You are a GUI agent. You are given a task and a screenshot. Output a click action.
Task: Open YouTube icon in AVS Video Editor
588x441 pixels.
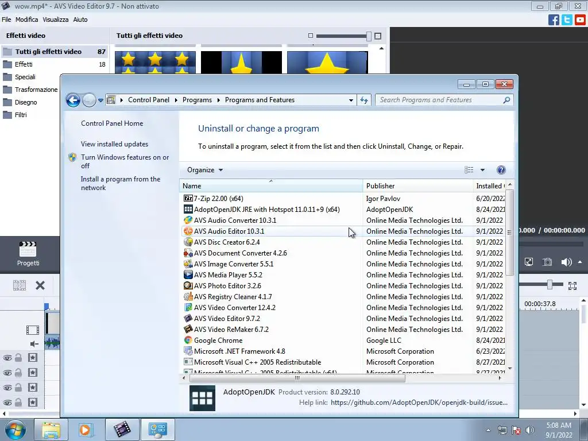[x=580, y=20]
